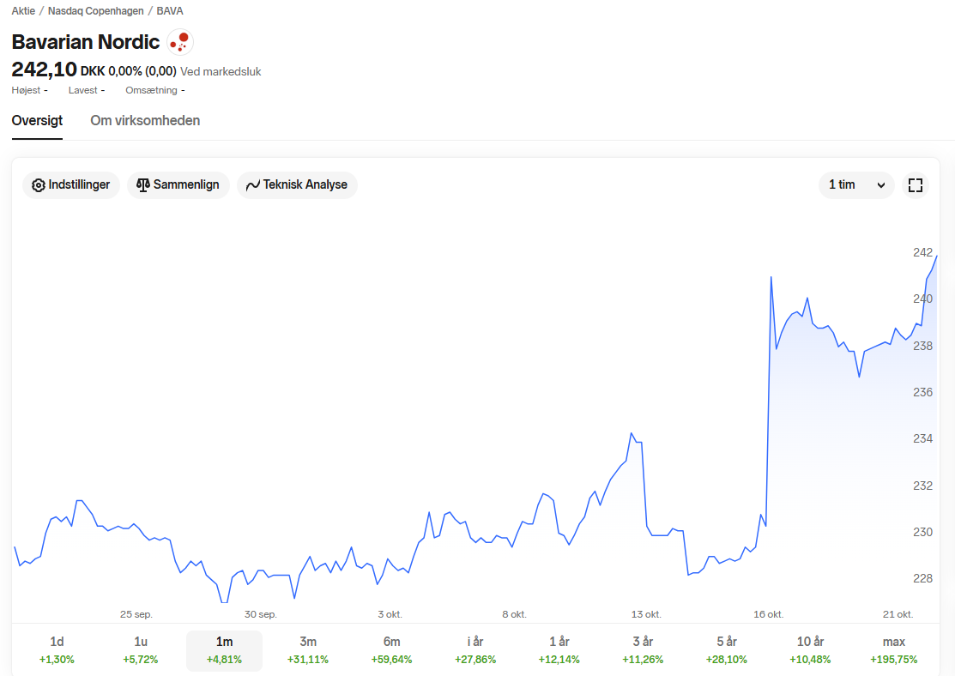Follow the Nasdaq Copenhagen breadcrumb link
Image resolution: width=955 pixels, height=676 pixels.
click(95, 11)
